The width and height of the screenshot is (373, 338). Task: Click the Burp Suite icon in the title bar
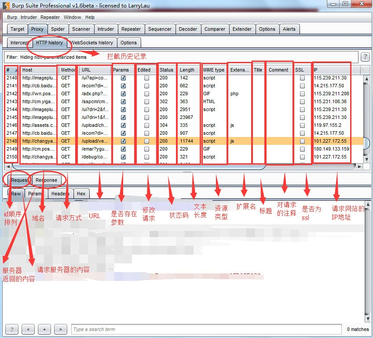6,5
